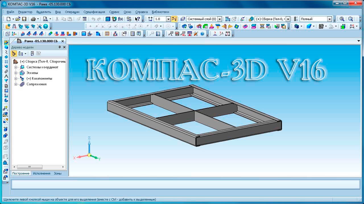
Task: Toggle the highlighted snapping button next to 1.0
Action: [174, 19]
